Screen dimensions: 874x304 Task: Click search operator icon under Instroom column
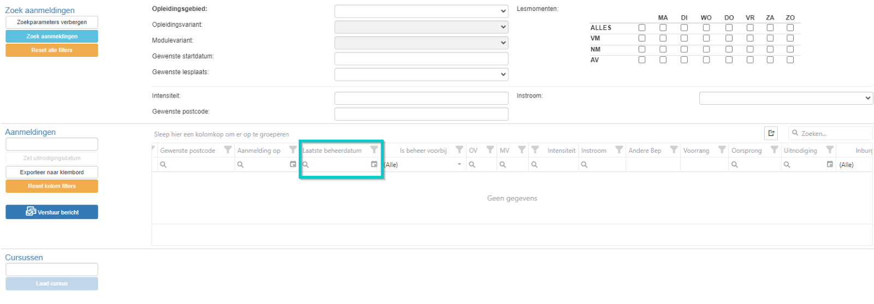584,164
